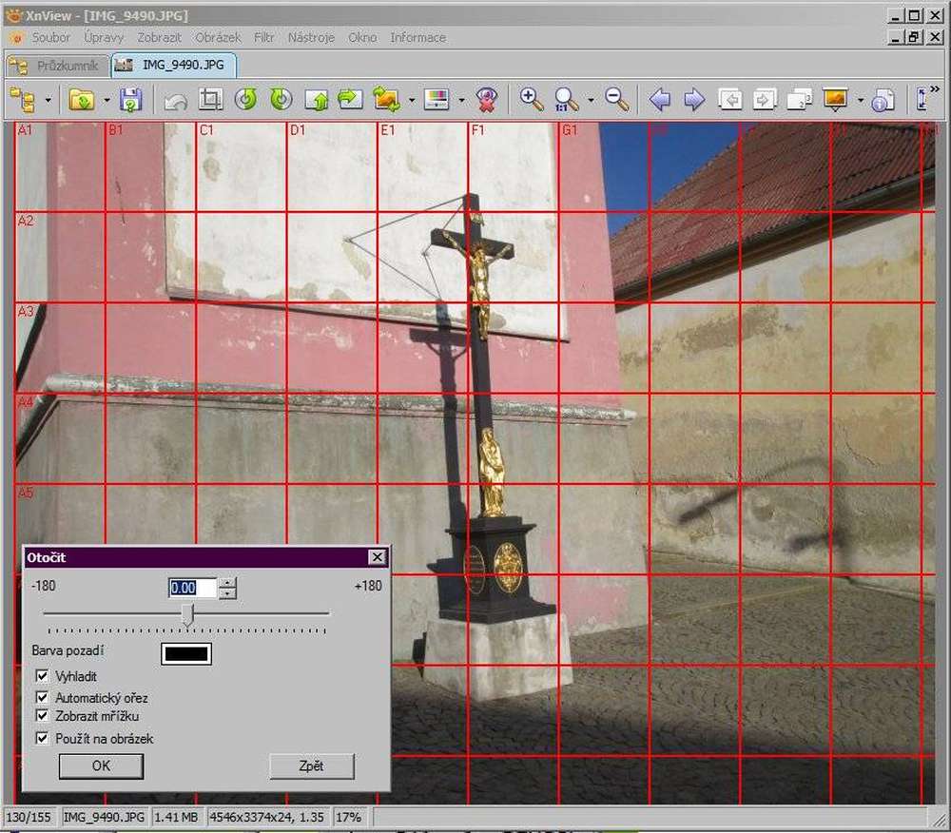Click the red-eye correction icon
The width and height of the screenshot is (951, 833).
(x=487, y=100)
